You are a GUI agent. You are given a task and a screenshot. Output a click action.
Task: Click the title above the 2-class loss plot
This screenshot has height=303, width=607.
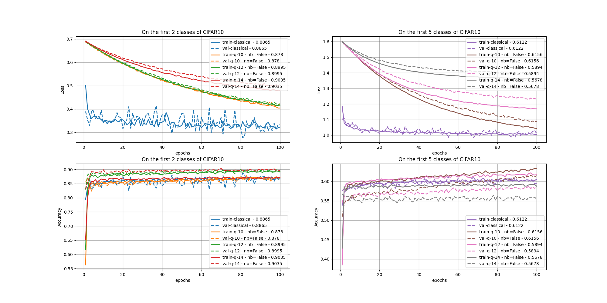tap(182, 32)
